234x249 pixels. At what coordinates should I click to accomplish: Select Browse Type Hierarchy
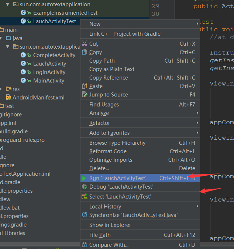(140, 143)
